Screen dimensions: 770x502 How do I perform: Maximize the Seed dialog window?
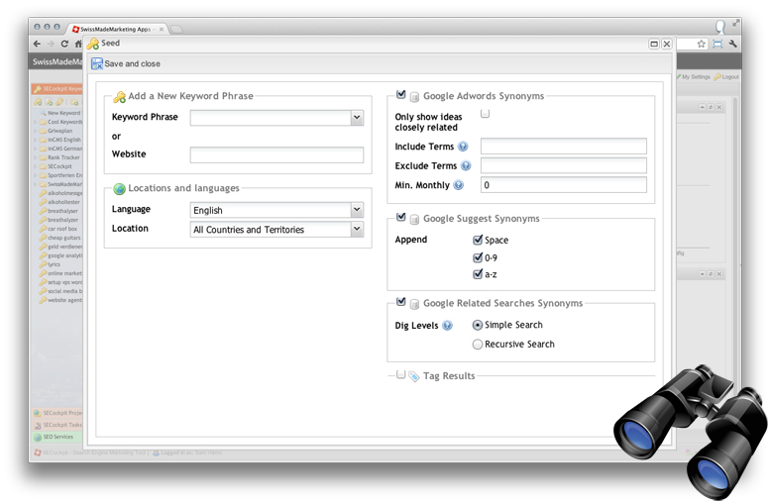pos(654,45)
